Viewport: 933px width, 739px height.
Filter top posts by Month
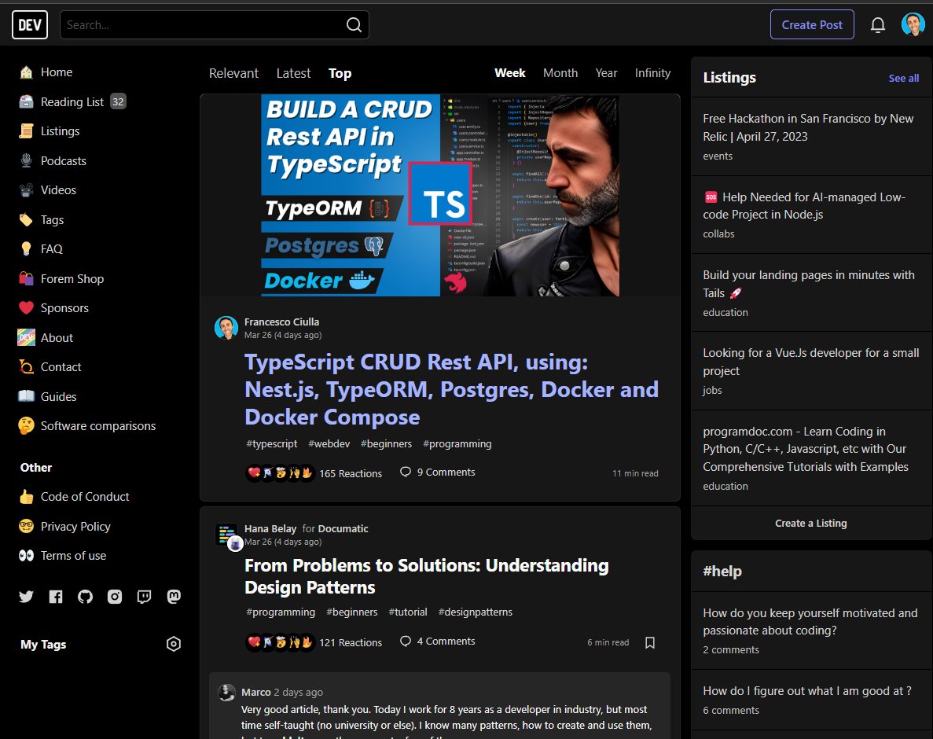(560, 72)
